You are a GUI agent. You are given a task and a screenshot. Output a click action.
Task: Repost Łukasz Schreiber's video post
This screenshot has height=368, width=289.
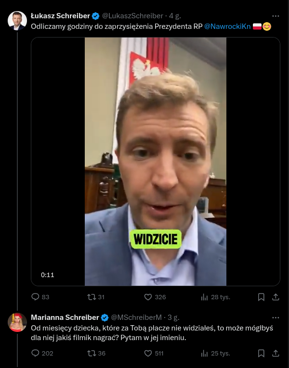pyautogui.click(x=91, y=297)
